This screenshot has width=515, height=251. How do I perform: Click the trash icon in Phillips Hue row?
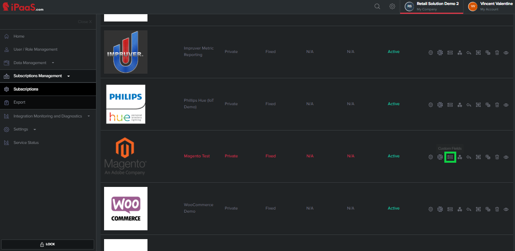click(x=497, y=105)
